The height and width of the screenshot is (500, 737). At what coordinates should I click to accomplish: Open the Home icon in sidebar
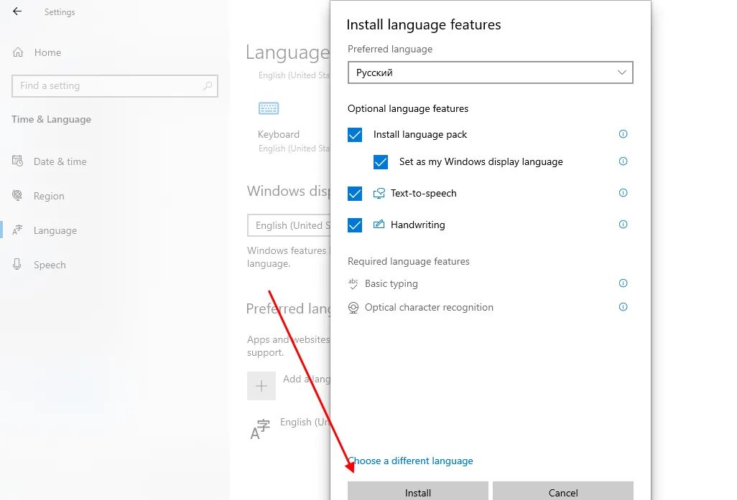[18, 52]
